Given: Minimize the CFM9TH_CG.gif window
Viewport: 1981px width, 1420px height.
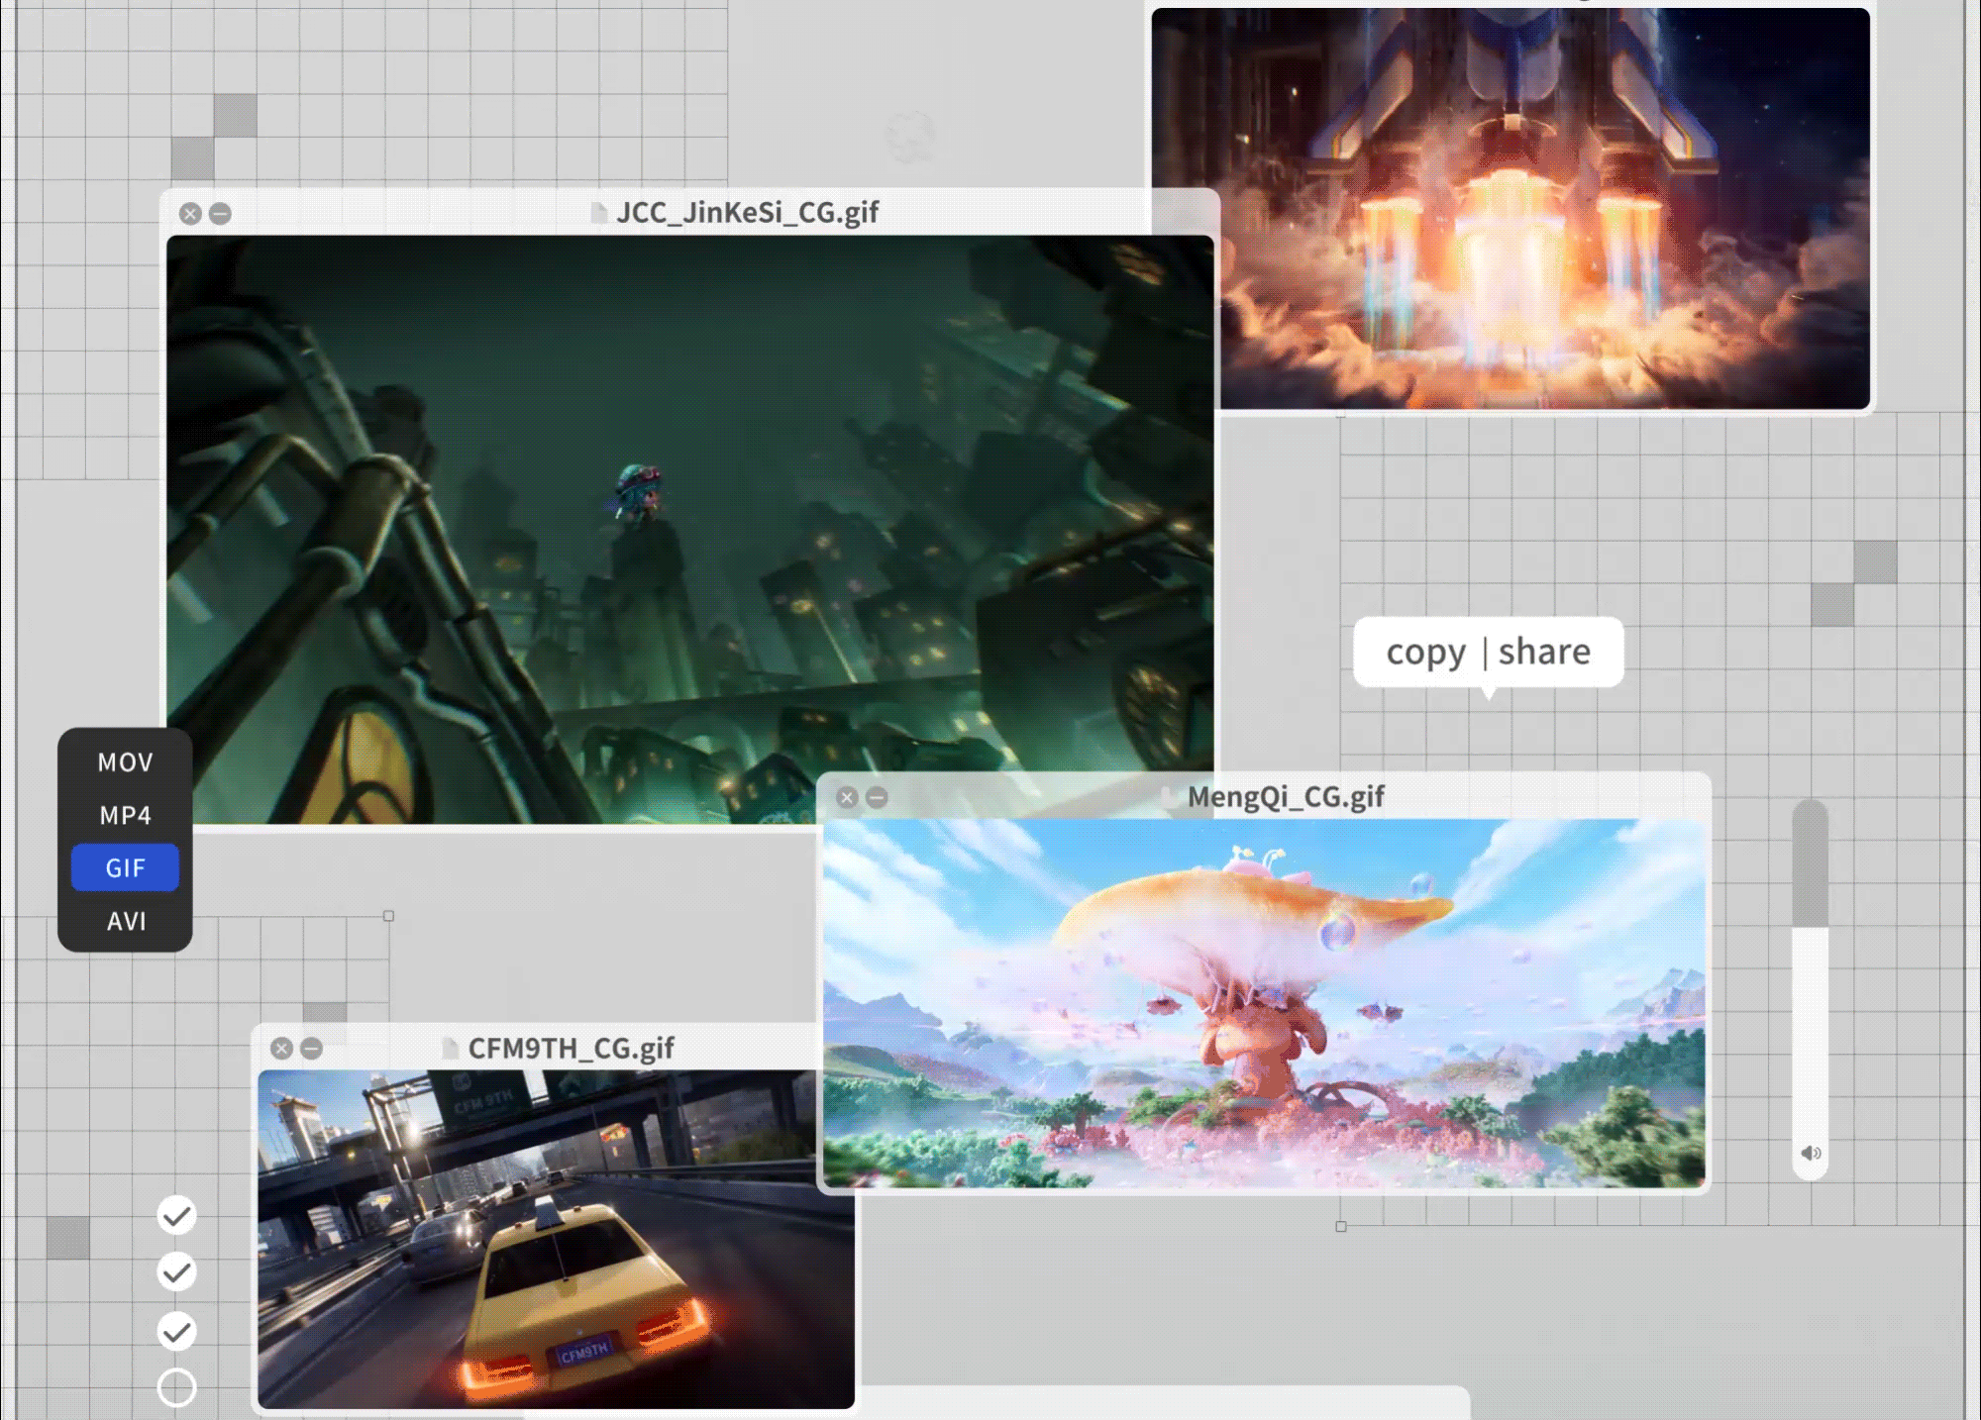Looking at the screenshot, I should click(311, 1049).
